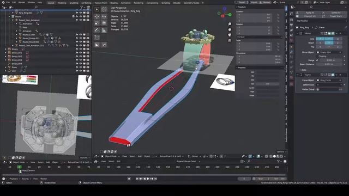Toggle Bisect Y button in Mirror modifier
Image resolution: width=349 pixels, height=196 pixels.
coord(329,42)
